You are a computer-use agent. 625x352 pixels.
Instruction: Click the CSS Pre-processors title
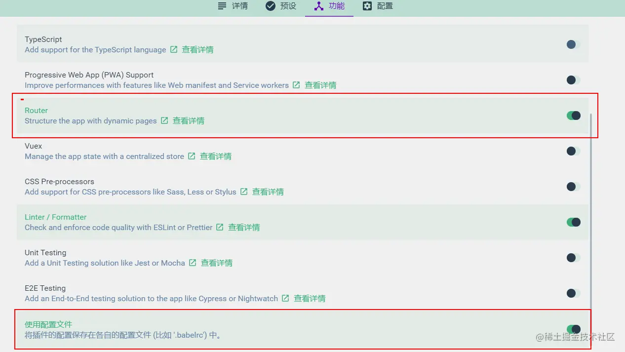pos(59,182)
